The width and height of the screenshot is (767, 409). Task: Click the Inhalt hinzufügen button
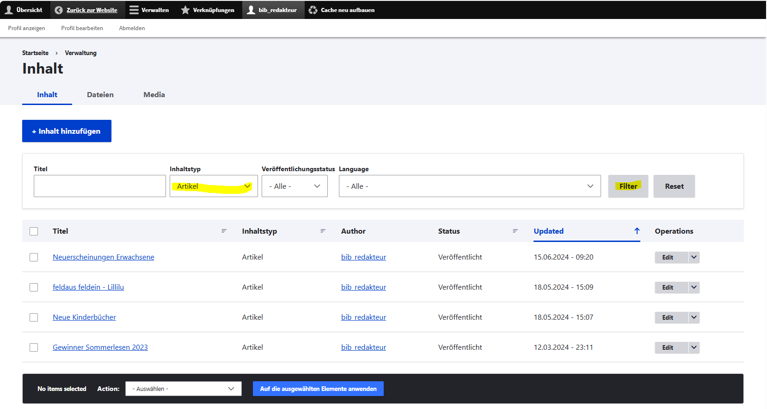pos(67,131)
